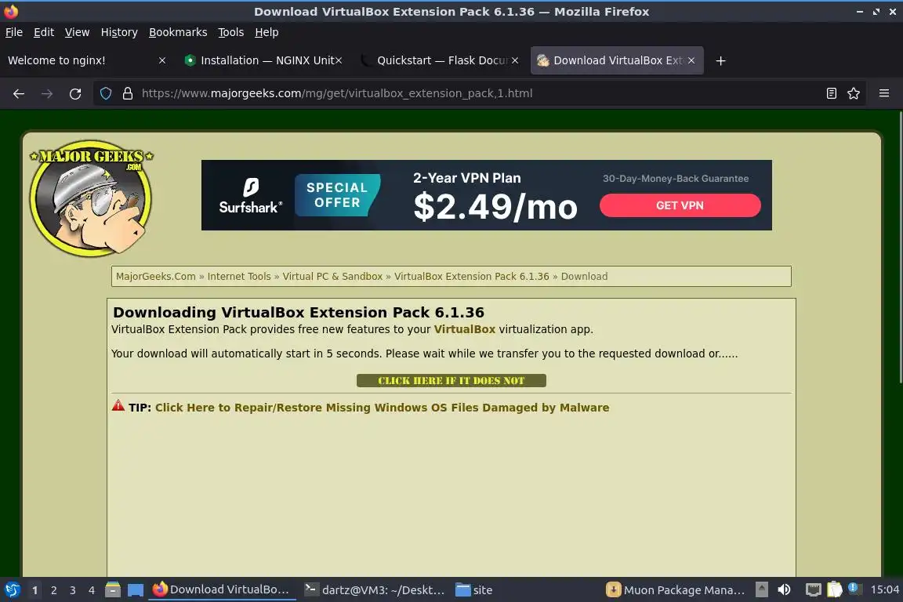
Task: Open VirtualBox Extension Pack 6.1.36 breadcrumb
Action: coord(472,277)
